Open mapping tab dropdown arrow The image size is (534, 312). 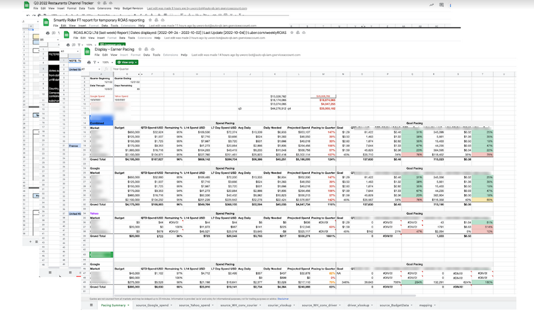[435, 305]
